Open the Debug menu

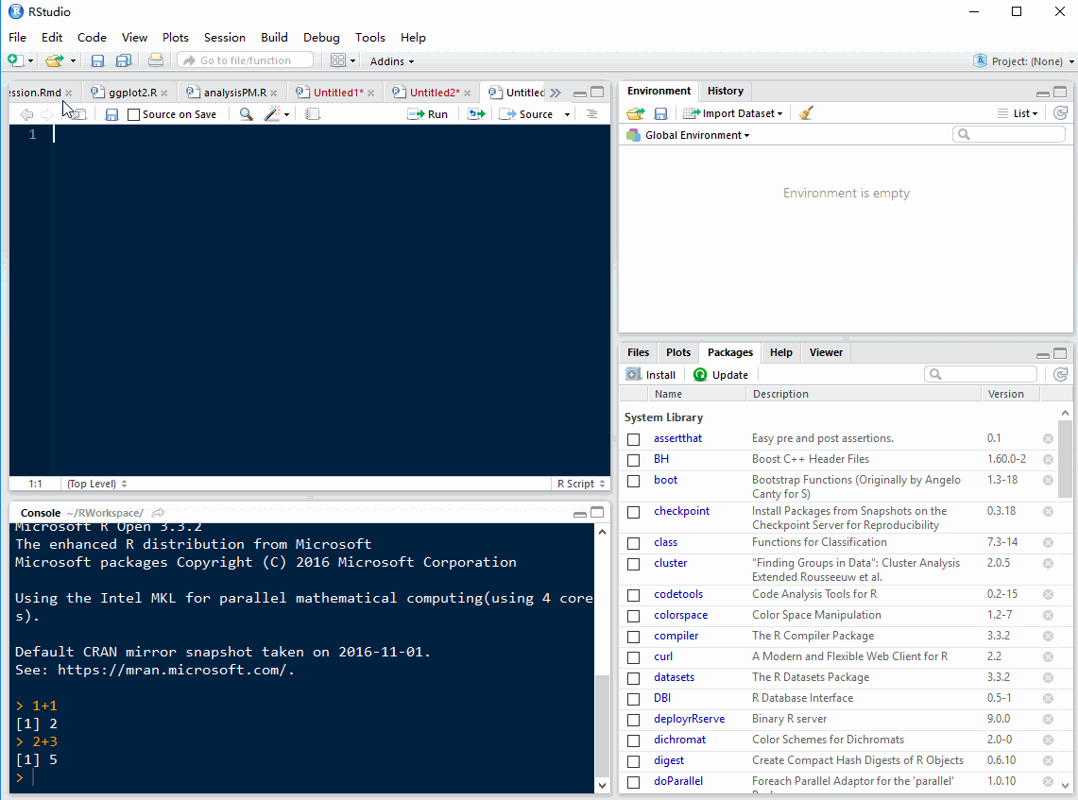coord(321,37)
